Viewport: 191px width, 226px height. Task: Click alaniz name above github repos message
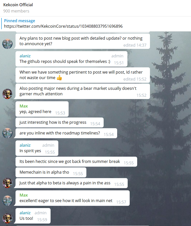25,56
